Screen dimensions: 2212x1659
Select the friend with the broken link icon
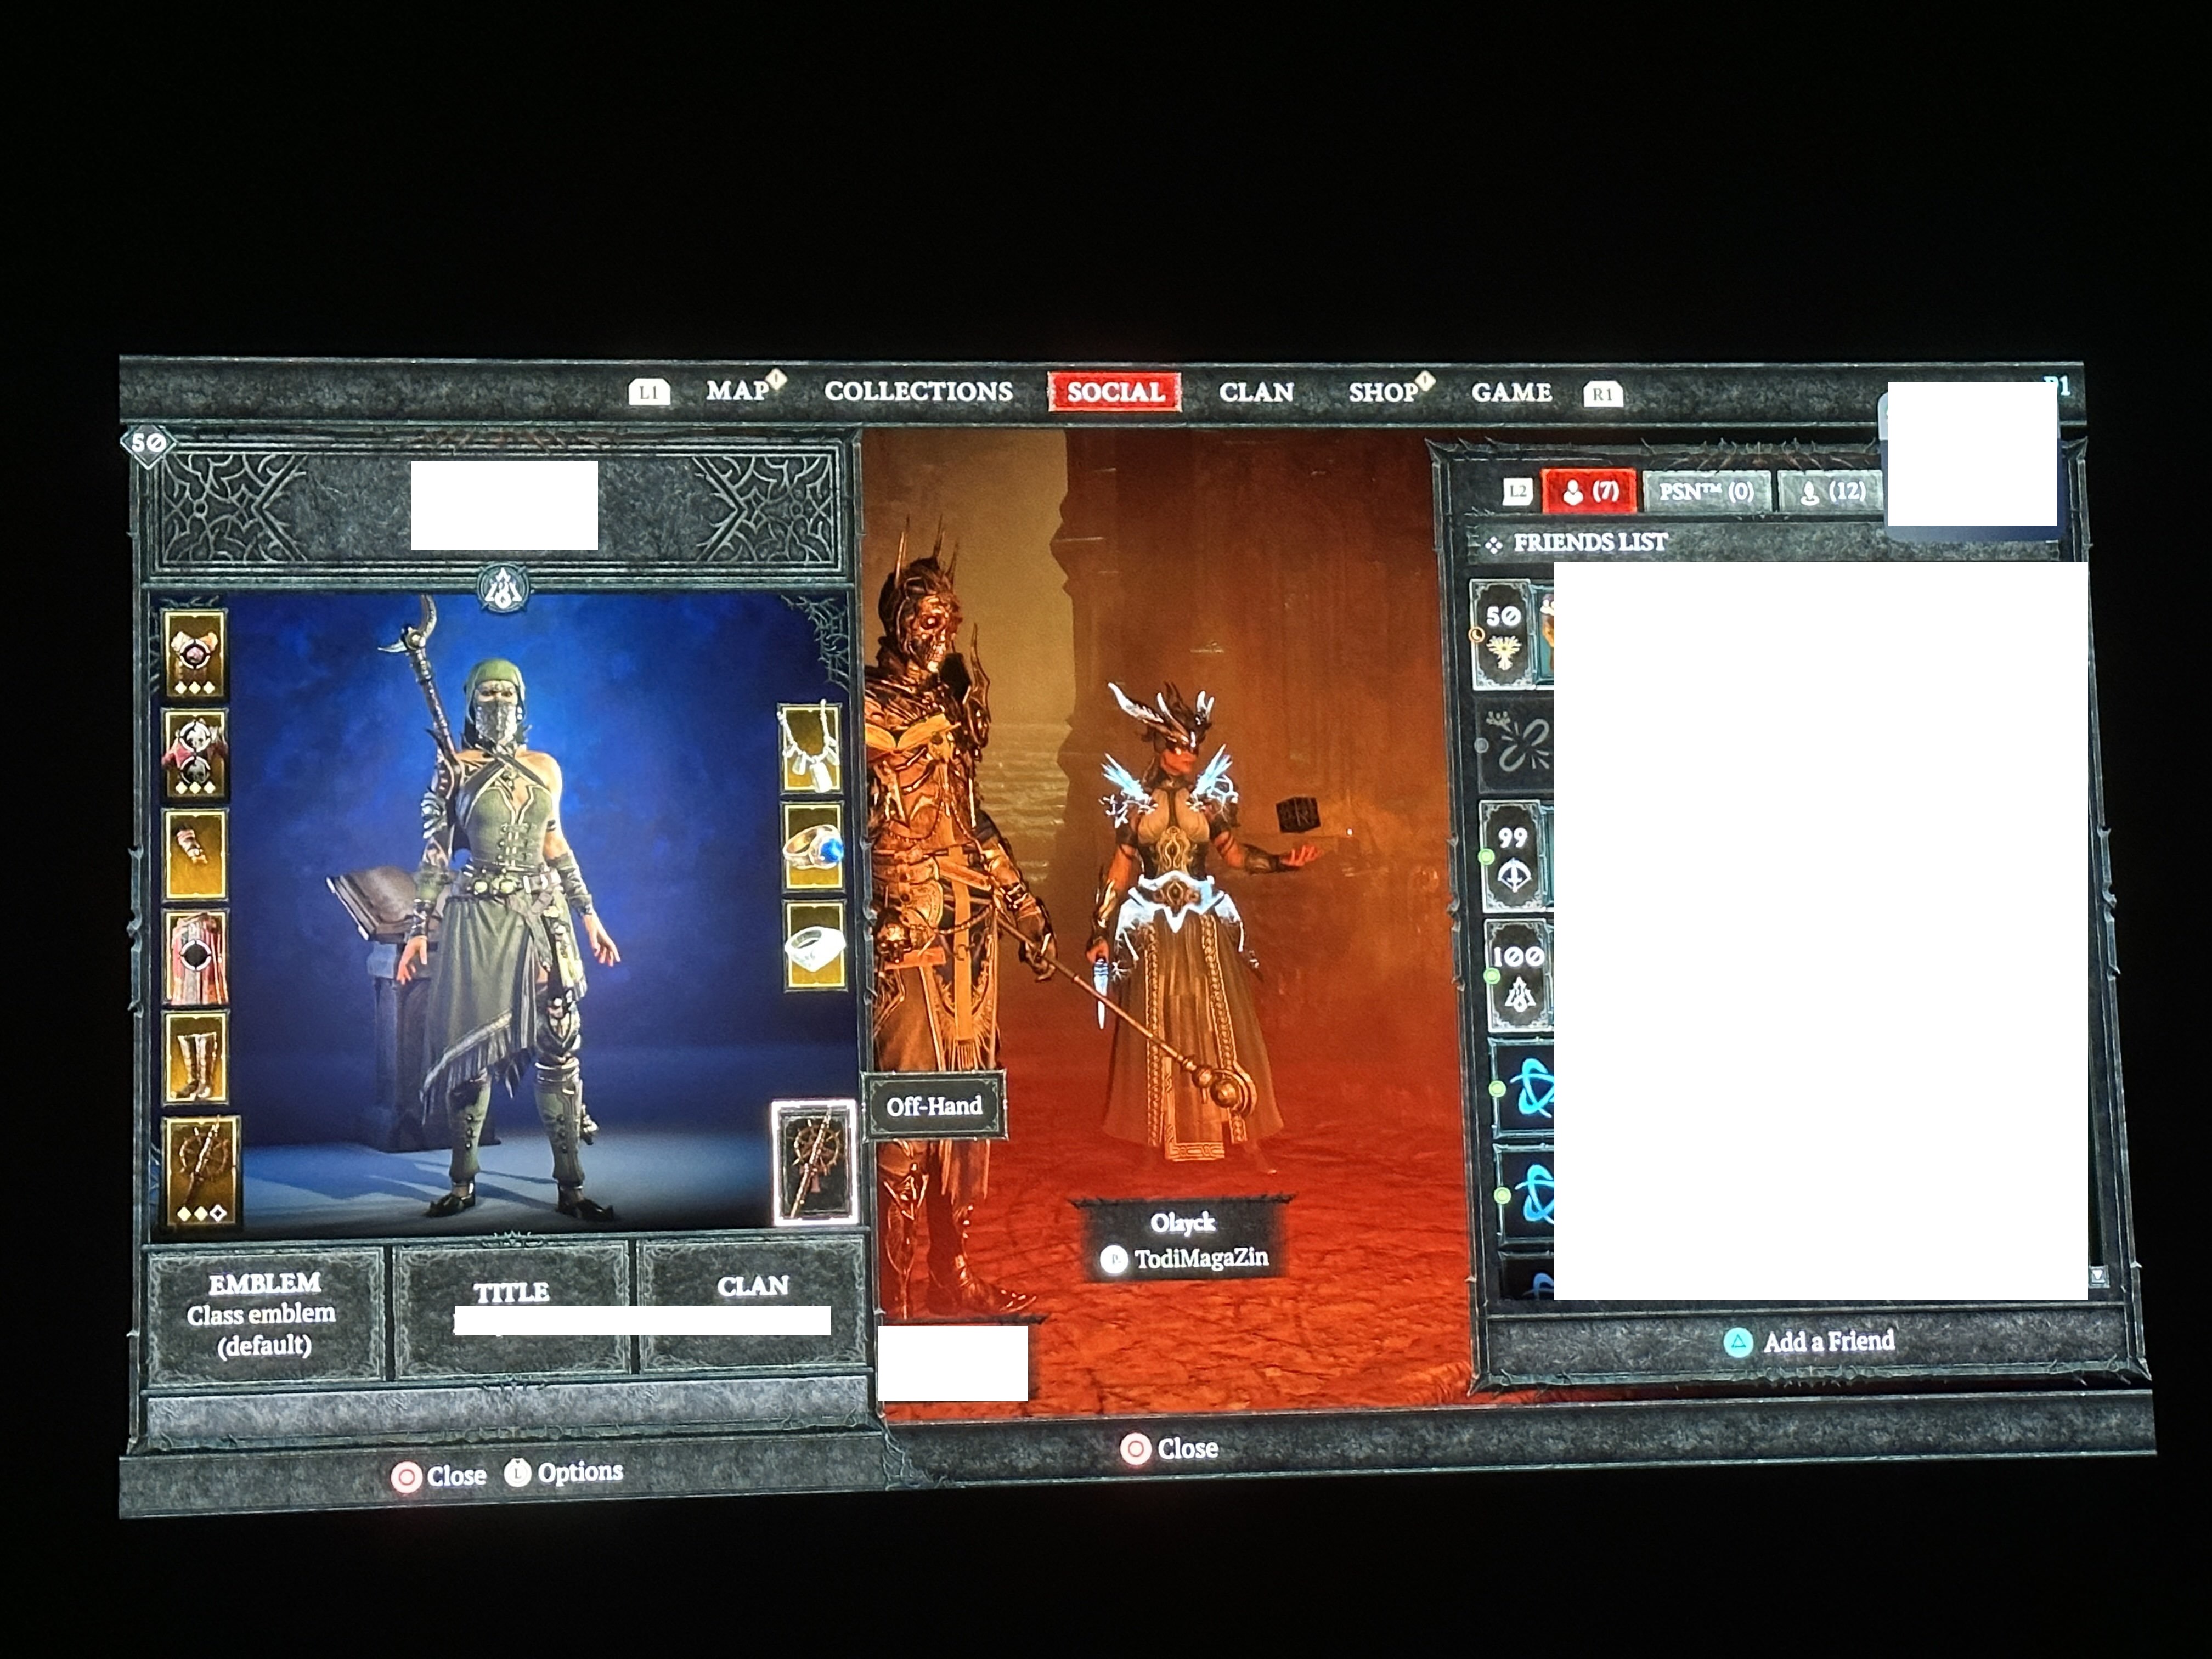[1515, 745]
